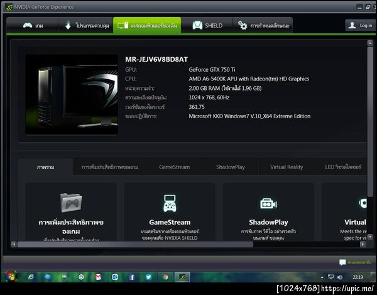Select the overview sub-tab under system info
377x295 pixels.
point(45,167)
